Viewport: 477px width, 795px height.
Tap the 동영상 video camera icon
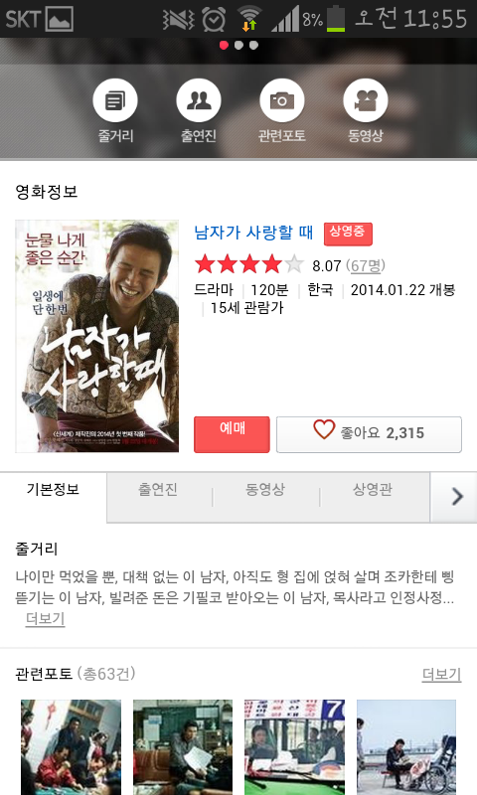[x=366, y=100]
